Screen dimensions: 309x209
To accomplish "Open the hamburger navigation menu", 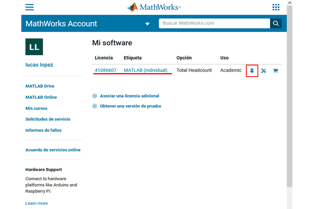I will click(x=29, y=7).
